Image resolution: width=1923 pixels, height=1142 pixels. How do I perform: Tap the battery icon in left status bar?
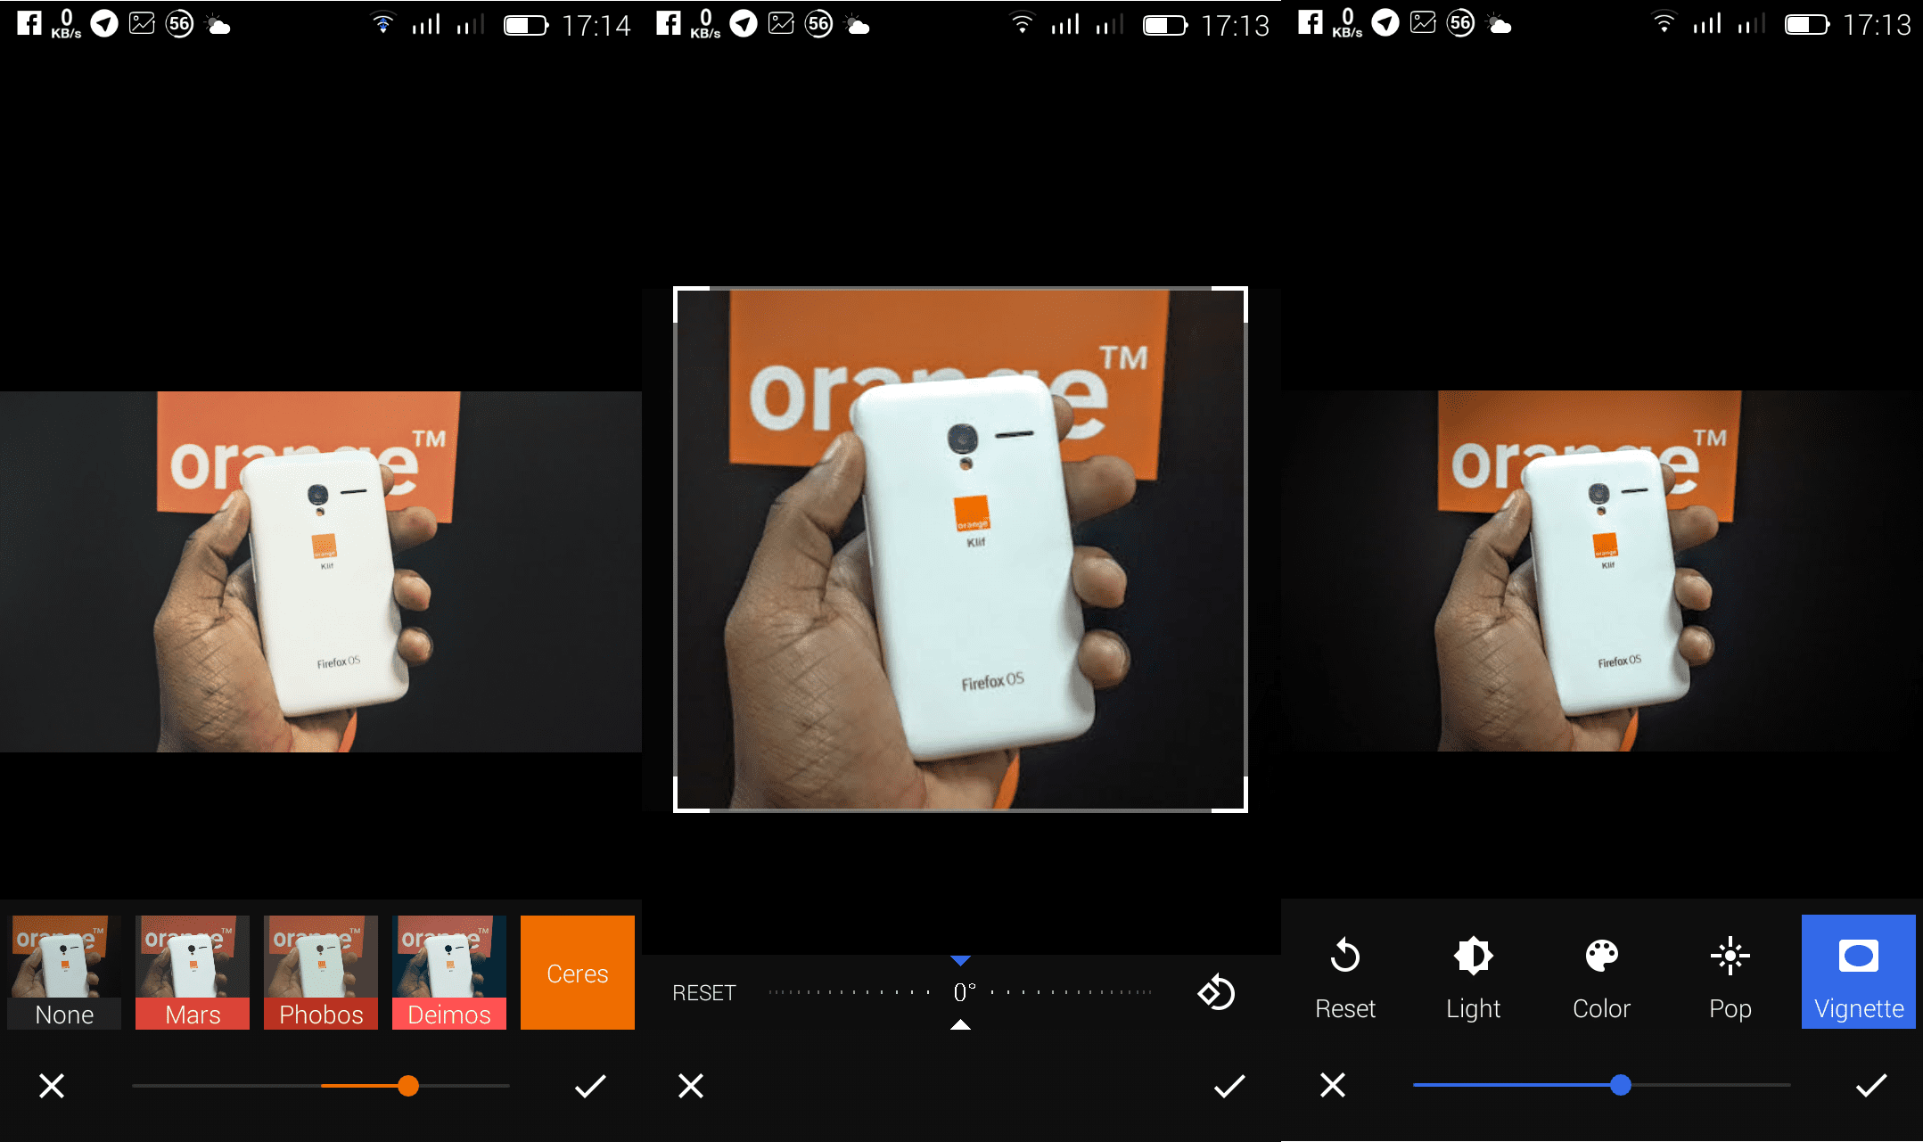pos(526,25)
